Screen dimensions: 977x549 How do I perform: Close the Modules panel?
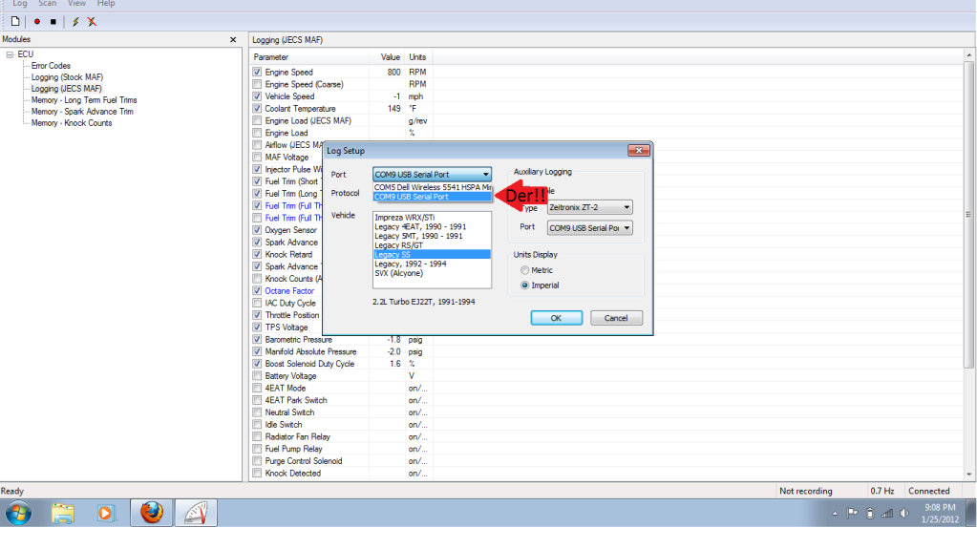(233, 39)
